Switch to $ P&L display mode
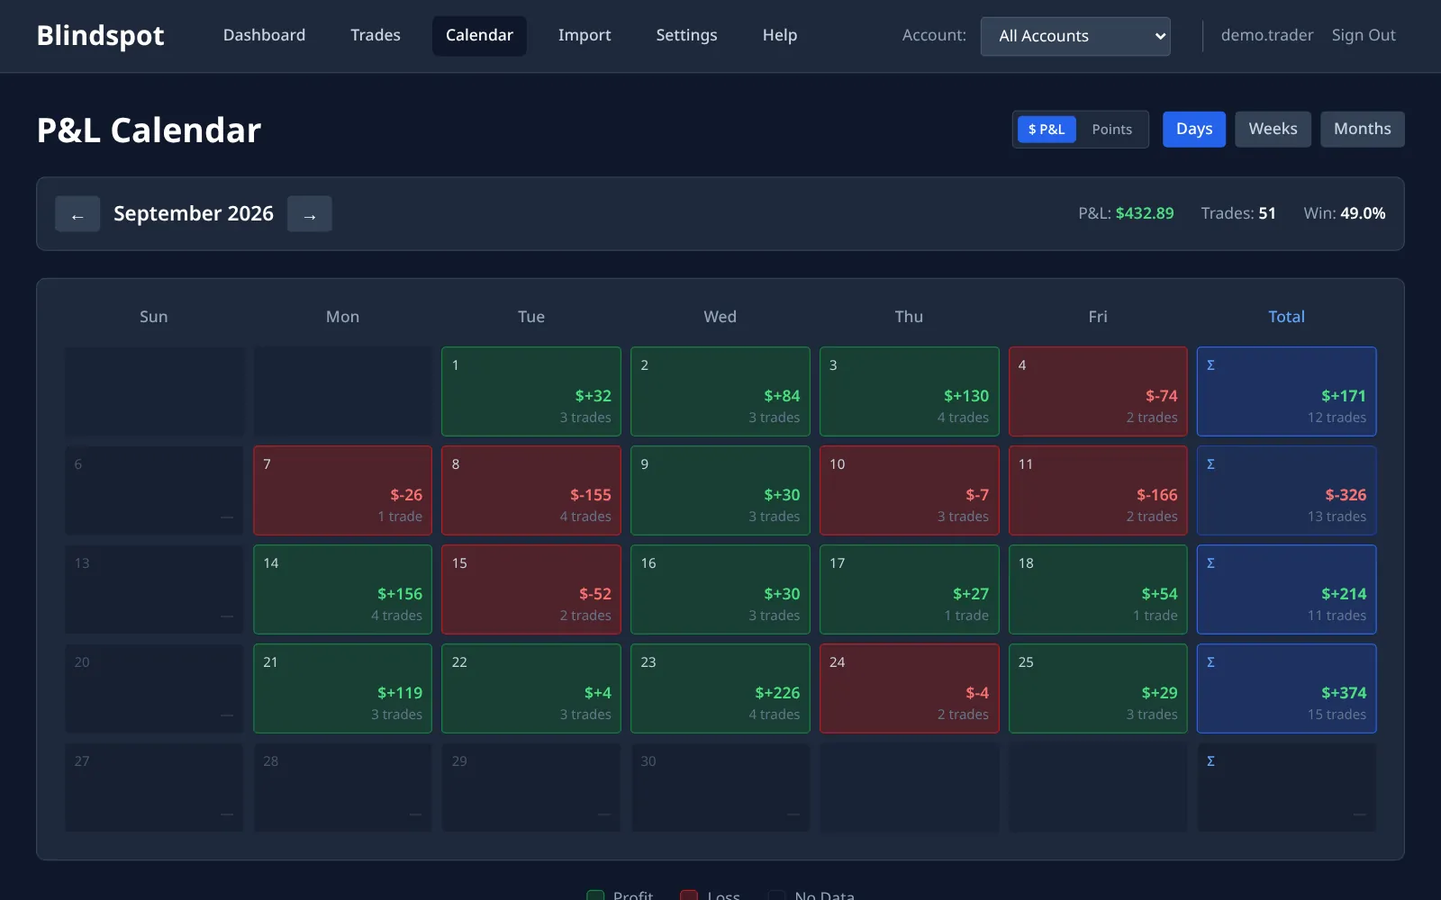This screenshot has height=900, width=1441. pyautogui.click(x=1047, y=130)
